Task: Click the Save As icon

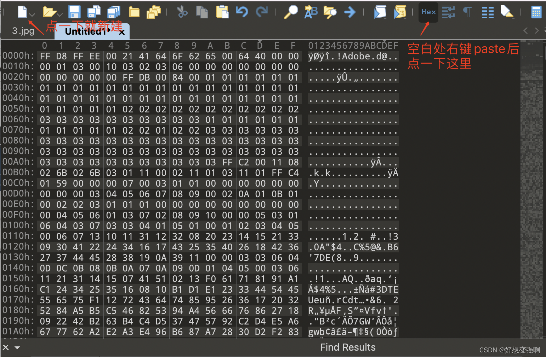Action: pos(94,12)
